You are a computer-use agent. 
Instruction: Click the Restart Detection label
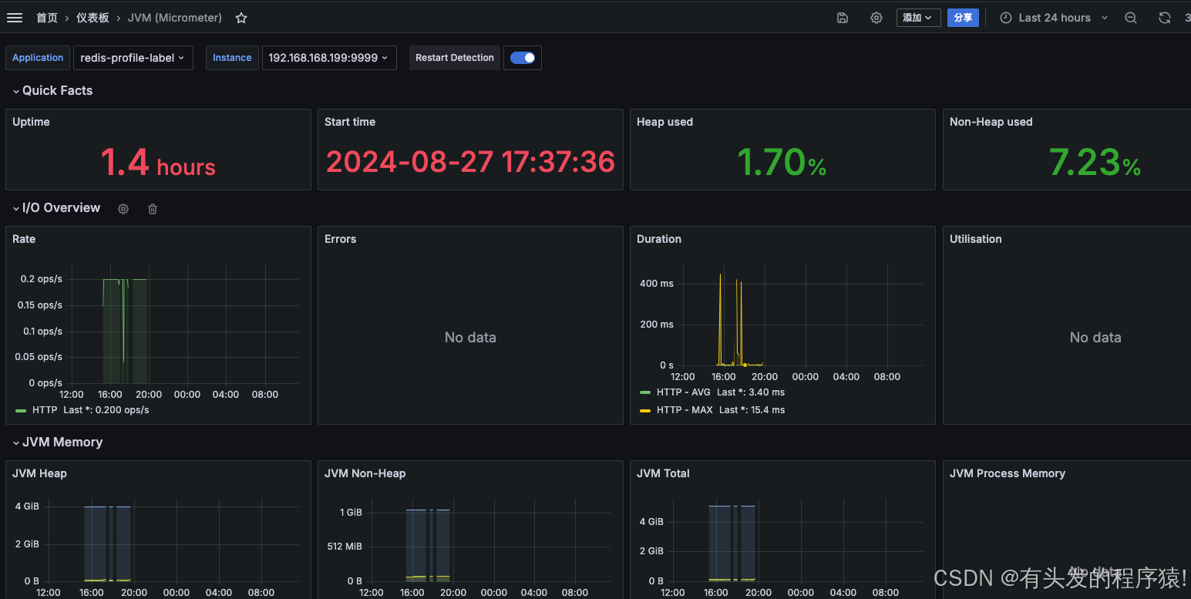(455, 58)
